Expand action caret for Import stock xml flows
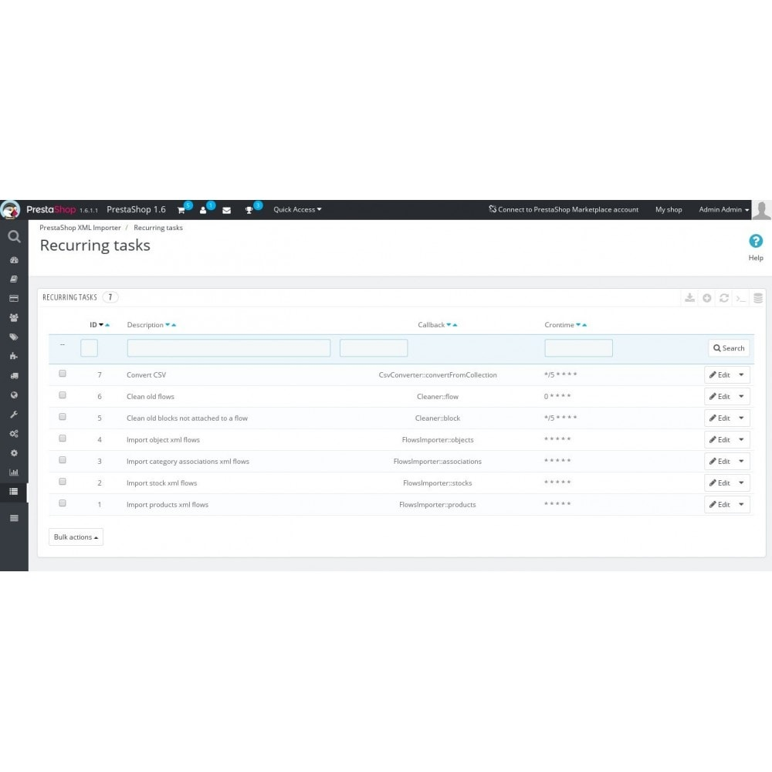This screenshot has width=772, height=772. click(741, 483)
